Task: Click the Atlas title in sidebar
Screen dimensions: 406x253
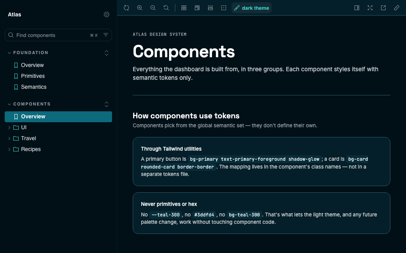Action: coord(14,14)
